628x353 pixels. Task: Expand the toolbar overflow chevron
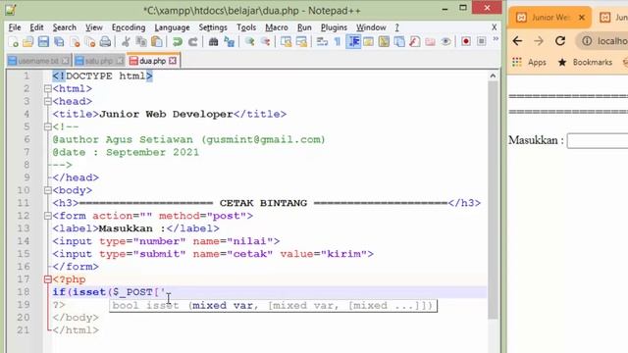click(496, 39)
